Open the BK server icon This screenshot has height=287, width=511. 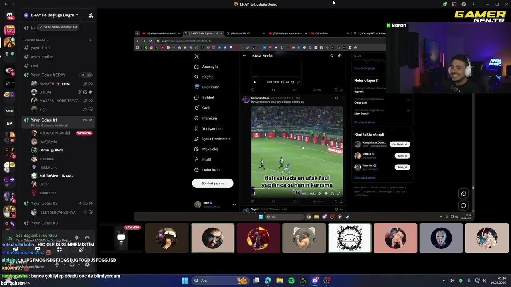pos(10,123)
